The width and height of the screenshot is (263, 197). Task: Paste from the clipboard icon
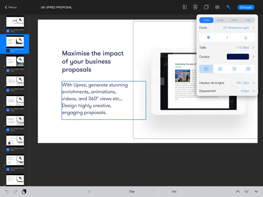click(24, 191)
